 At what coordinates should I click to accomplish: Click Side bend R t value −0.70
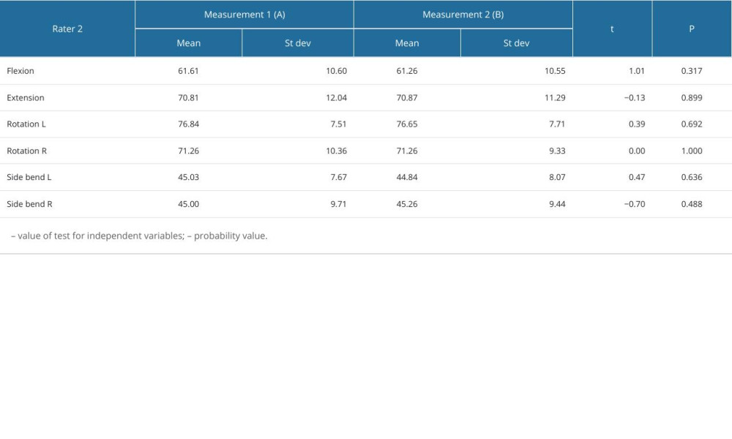[635, 204]
